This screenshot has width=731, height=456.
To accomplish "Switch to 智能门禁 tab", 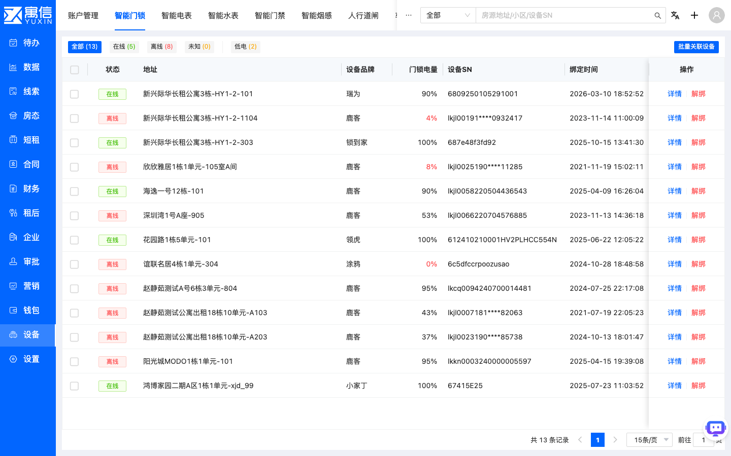I will tap(270, 16).
